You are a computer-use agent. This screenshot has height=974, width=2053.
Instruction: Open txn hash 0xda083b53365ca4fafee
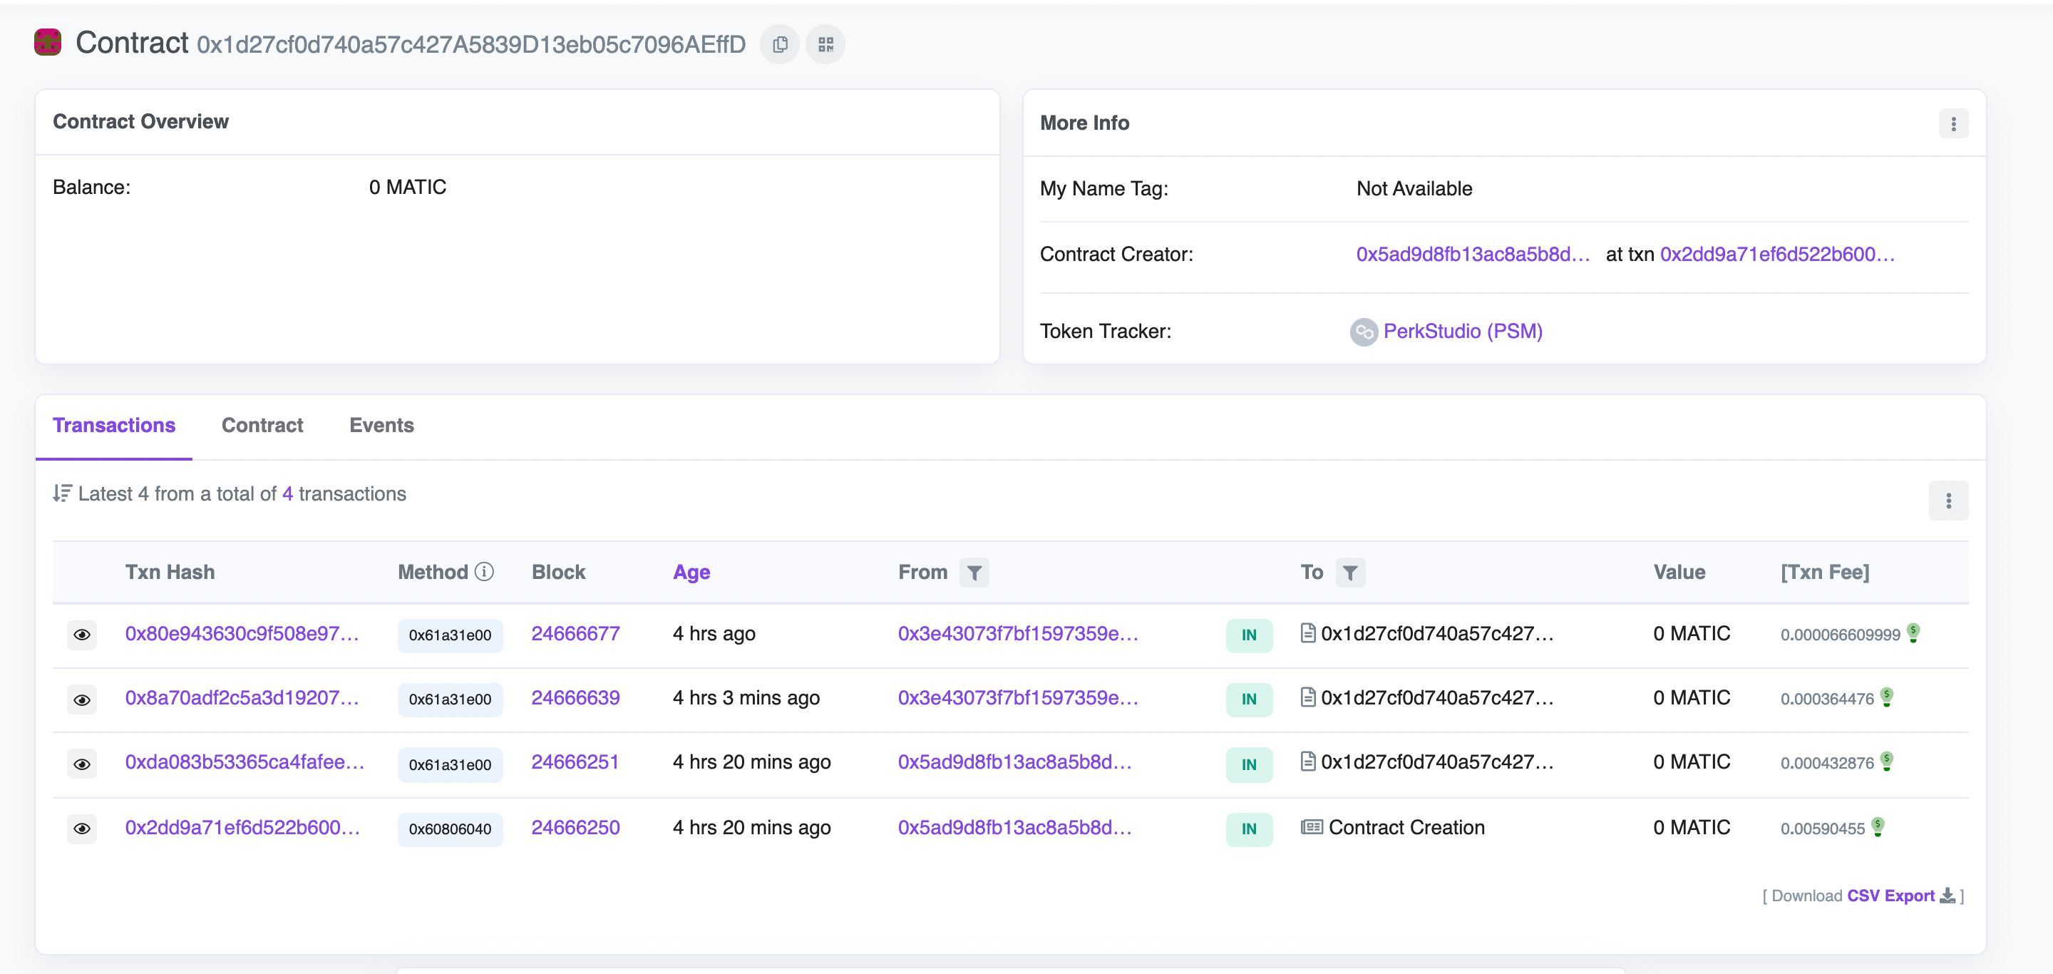coord(245,762)
